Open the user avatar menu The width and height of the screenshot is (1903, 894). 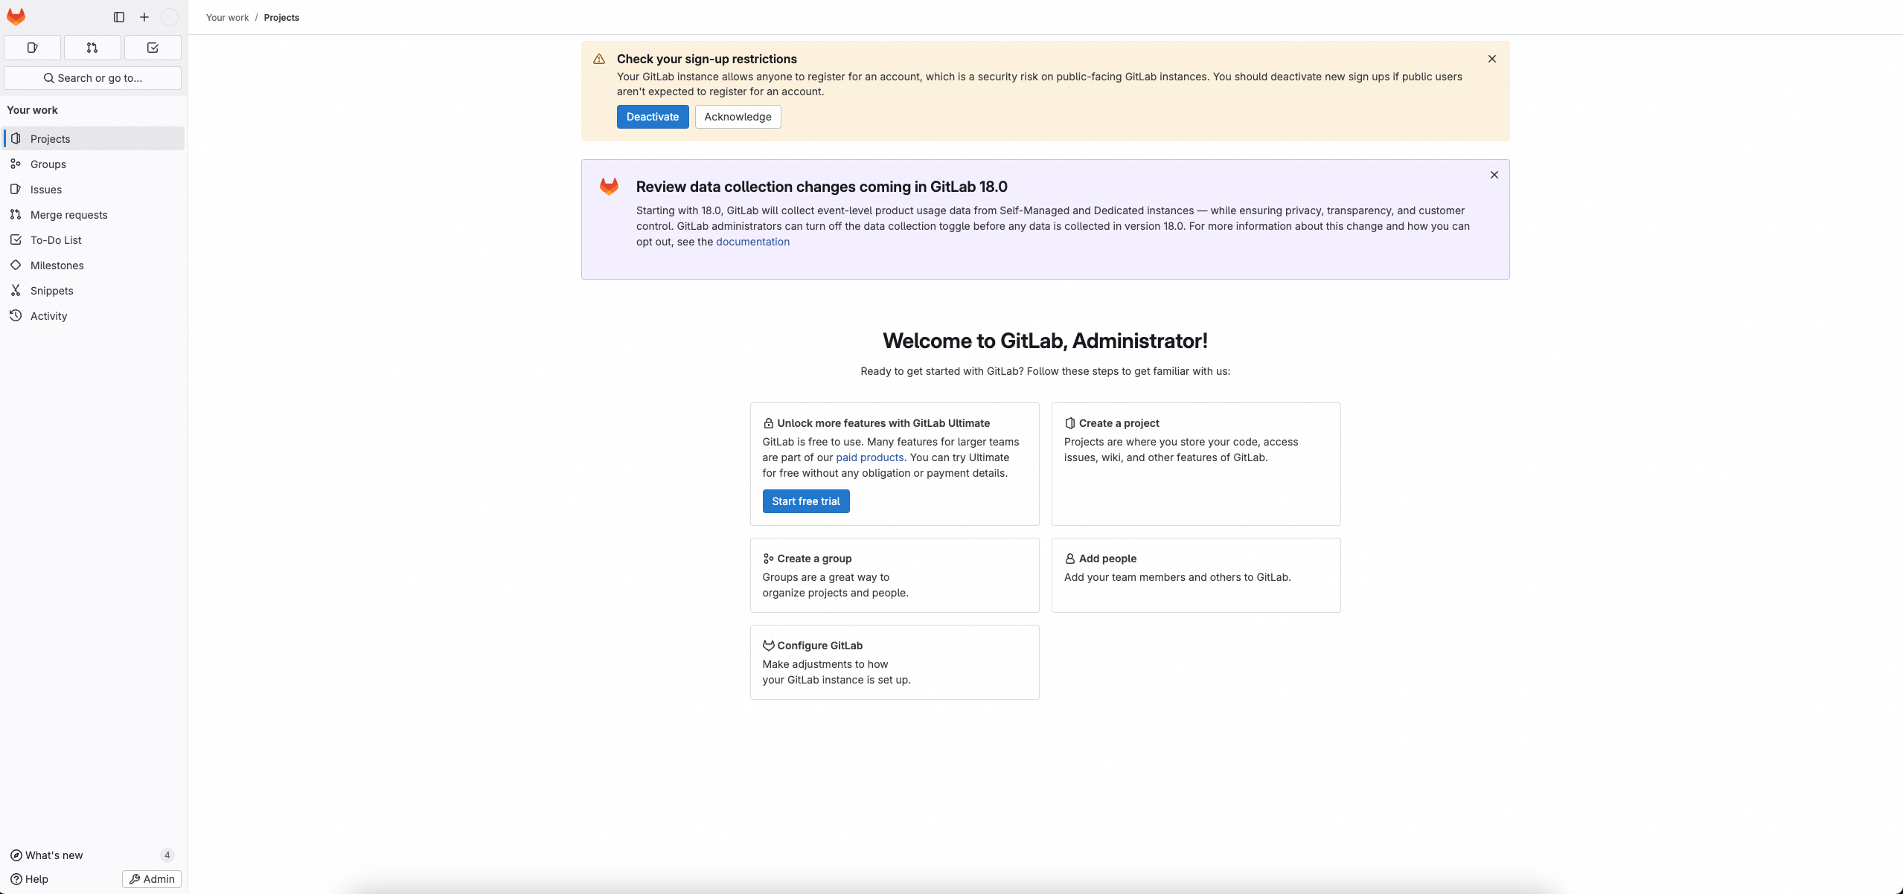click(x=170, y=17)
